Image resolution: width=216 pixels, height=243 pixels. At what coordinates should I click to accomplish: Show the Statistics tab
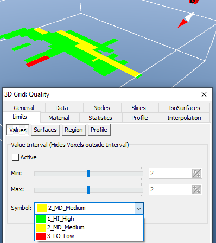coord(100,118)
